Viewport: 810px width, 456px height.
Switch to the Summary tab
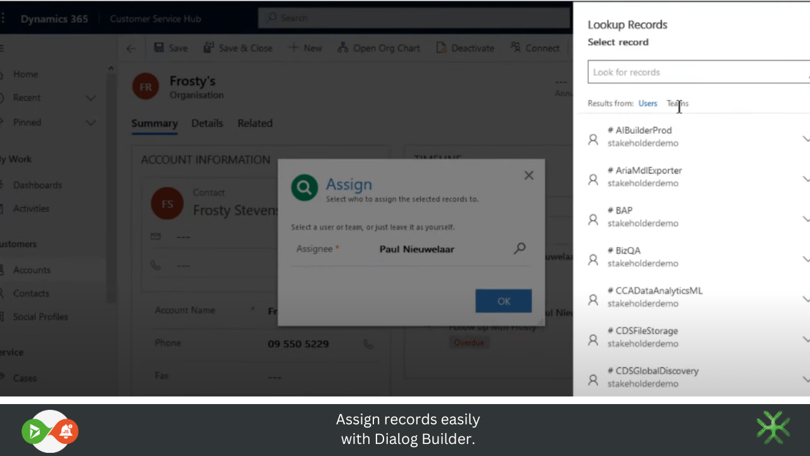(154, 123)
